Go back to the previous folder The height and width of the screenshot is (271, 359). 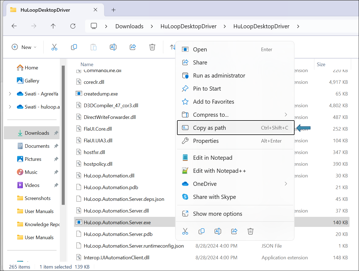click(x=14, y=26)
